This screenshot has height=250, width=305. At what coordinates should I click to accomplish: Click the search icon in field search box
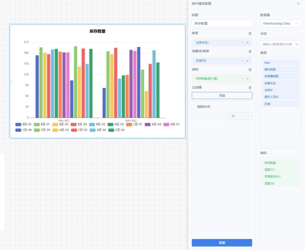297,44
